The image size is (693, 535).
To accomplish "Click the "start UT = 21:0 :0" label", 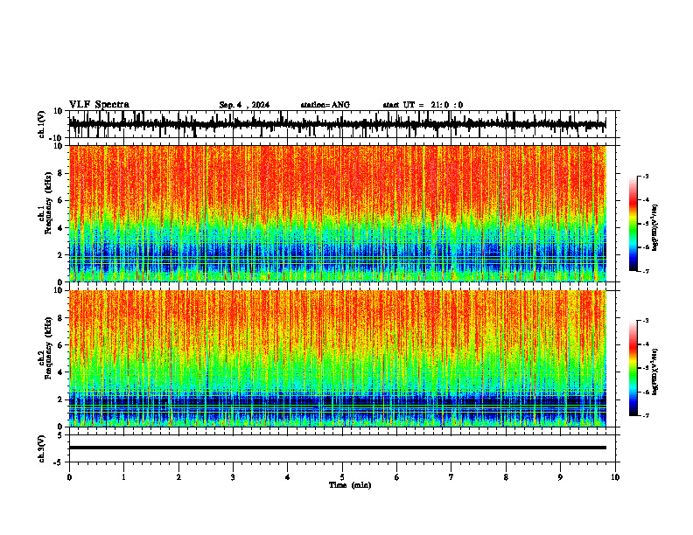I will click(423, 105).
